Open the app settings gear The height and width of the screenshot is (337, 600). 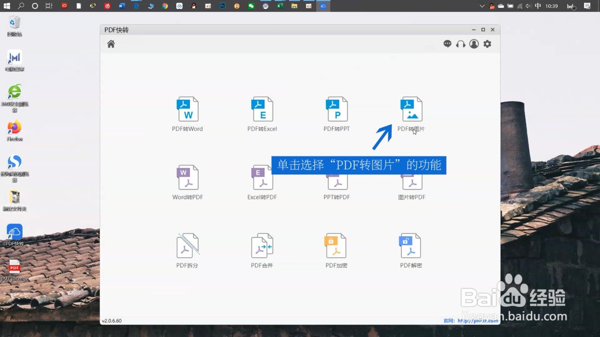487,44
